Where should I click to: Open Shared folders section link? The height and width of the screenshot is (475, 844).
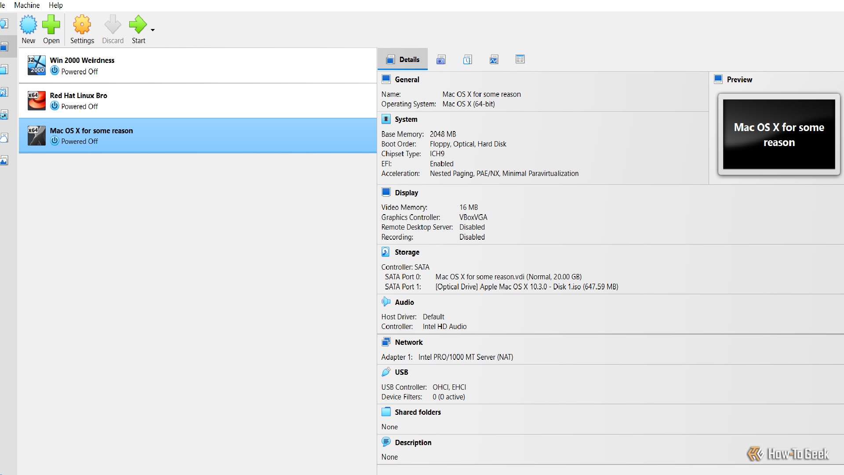(x=418, y=412)
